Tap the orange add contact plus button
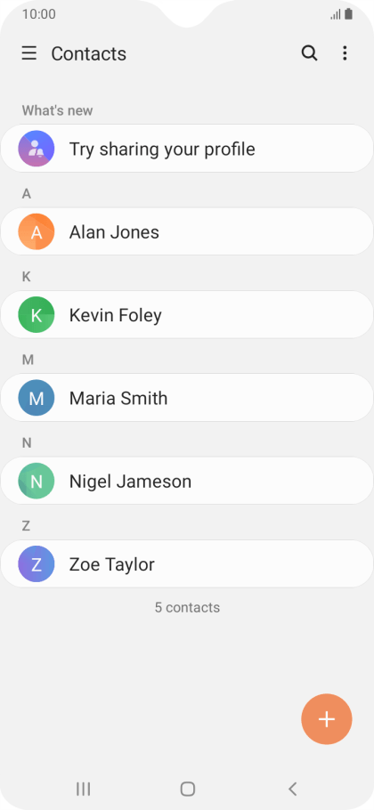Viewport: 374px width, 810px height. pyautogui.click(x=327, y=718)
